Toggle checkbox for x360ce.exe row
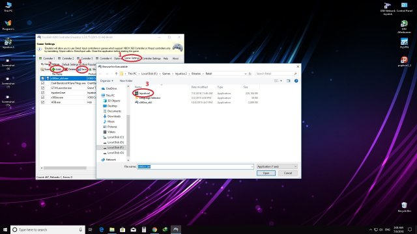Screen dimensions: 417x234 point(42,97)
